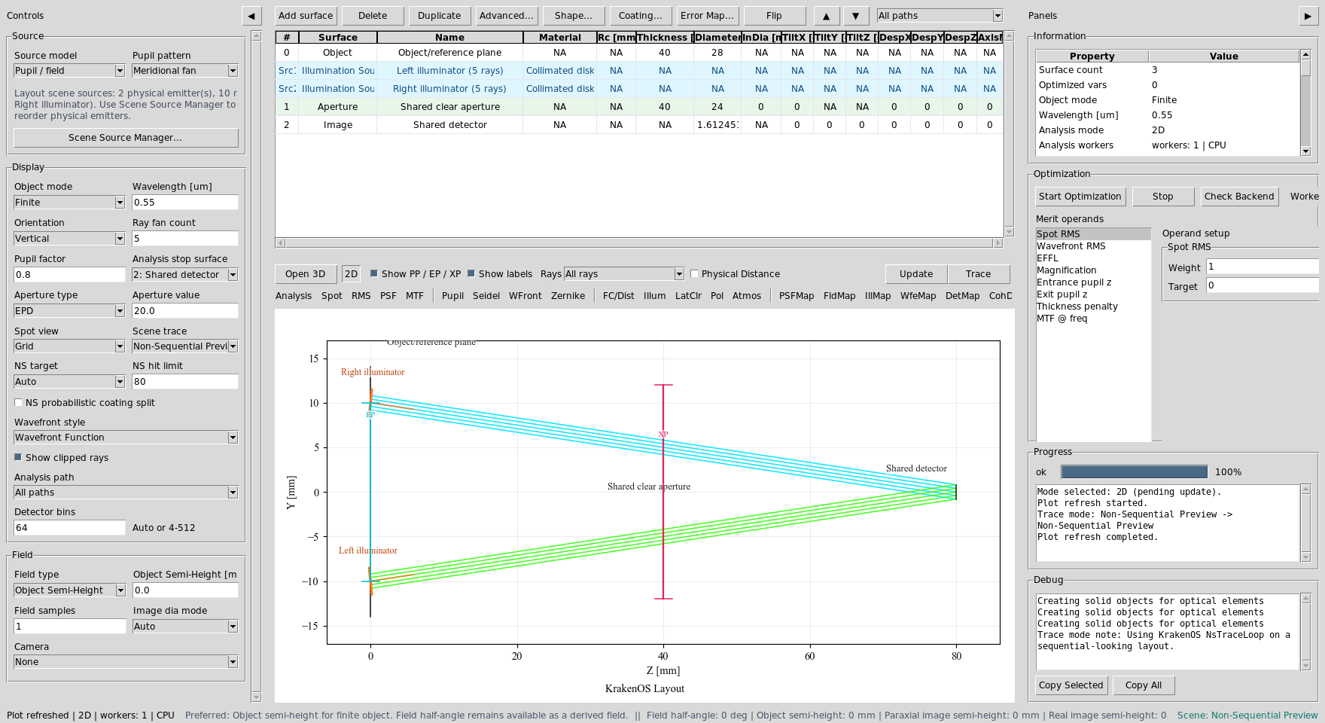The height and width of the screenshot is (723, 1325).
Task: Enable NS probabilistic coating split
Action: tap(19, 403)
